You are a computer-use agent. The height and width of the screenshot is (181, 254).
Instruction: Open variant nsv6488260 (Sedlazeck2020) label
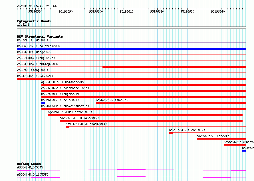click(39, 46)
